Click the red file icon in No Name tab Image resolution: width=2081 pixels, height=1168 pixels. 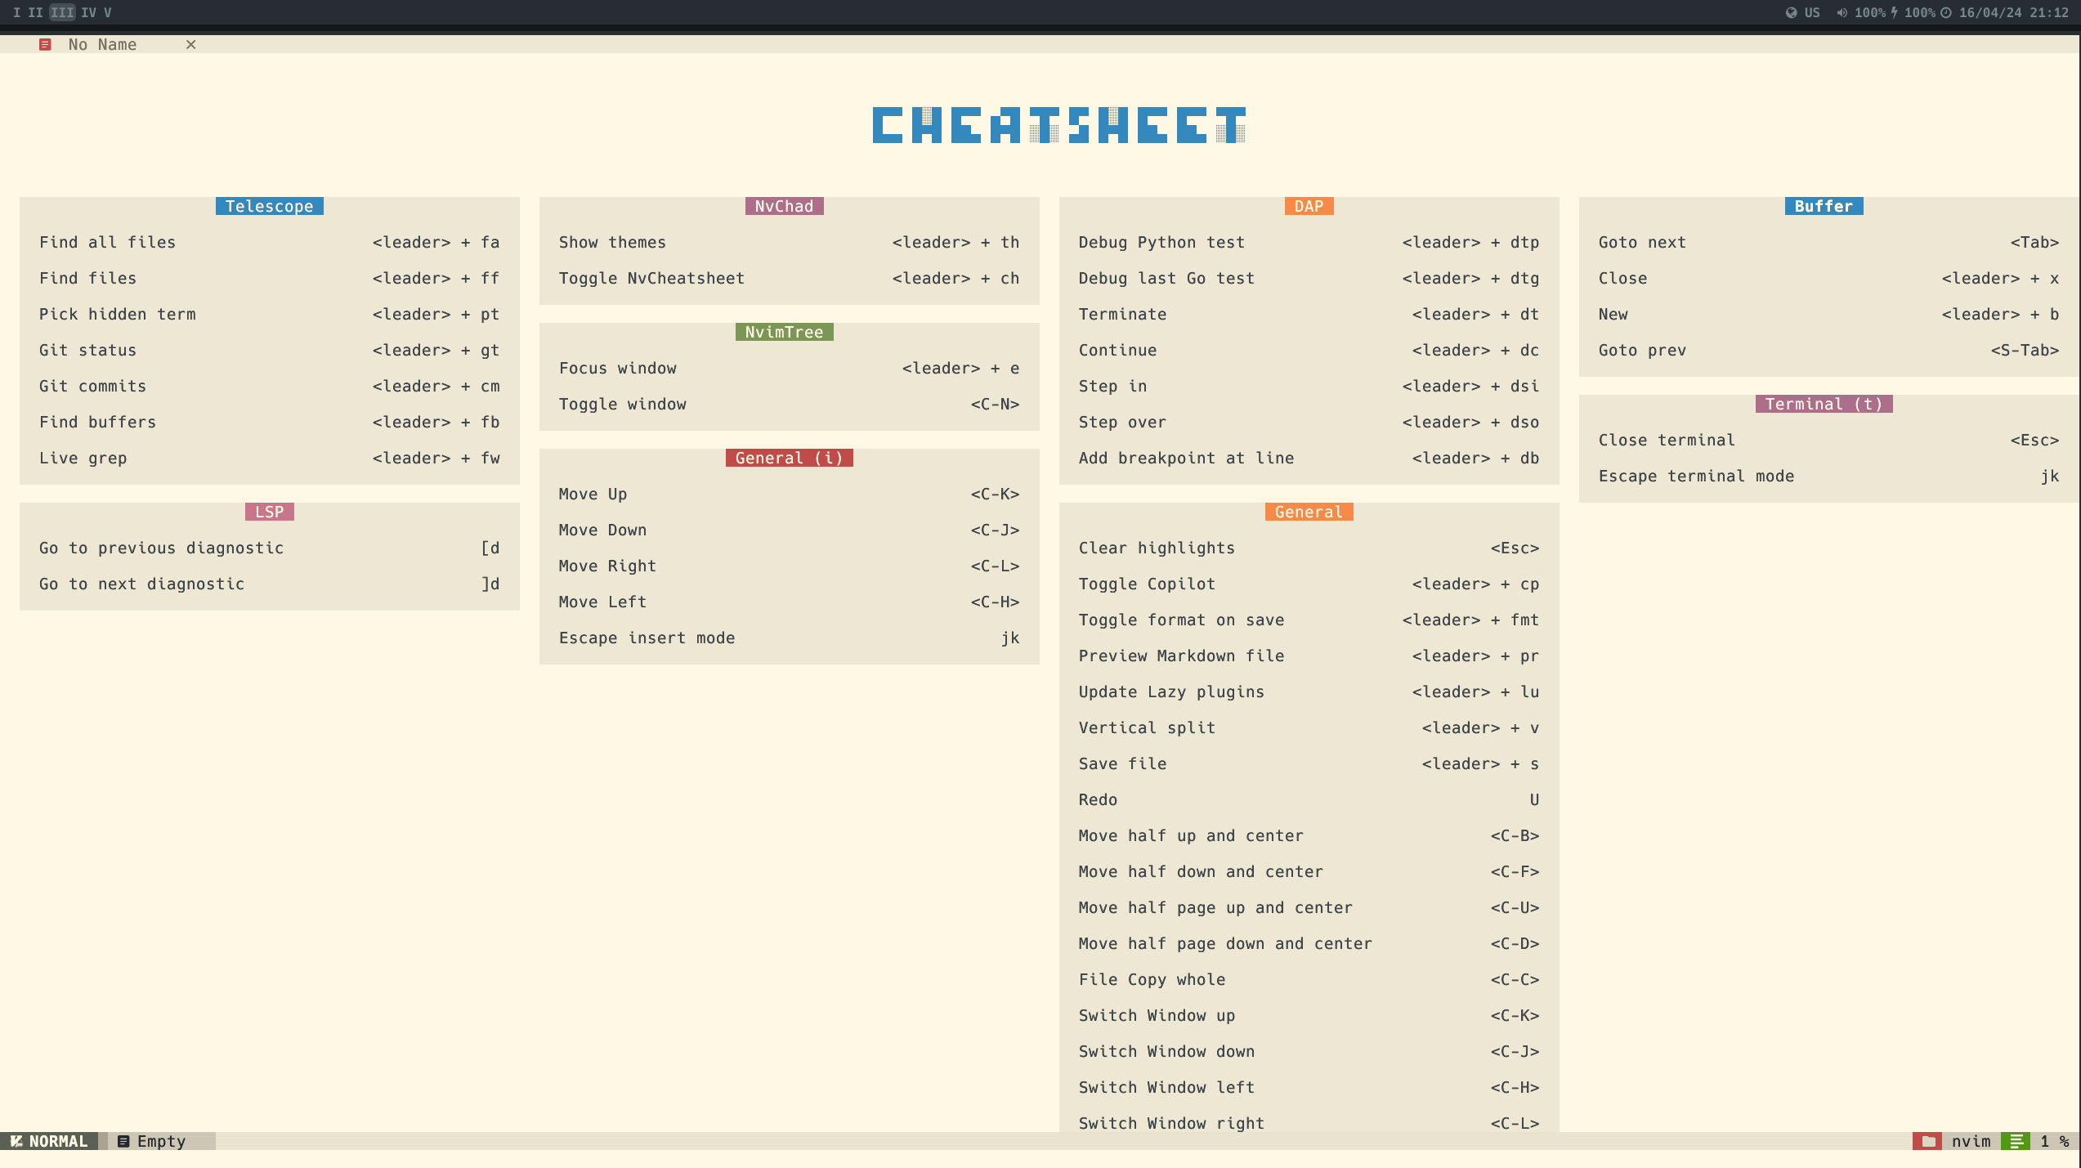click(x=45, y=45)
